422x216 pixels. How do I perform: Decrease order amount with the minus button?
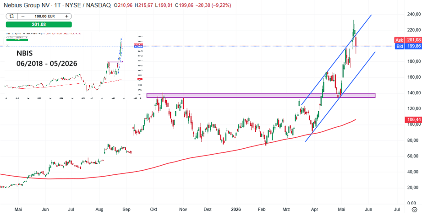click(23, 16)
